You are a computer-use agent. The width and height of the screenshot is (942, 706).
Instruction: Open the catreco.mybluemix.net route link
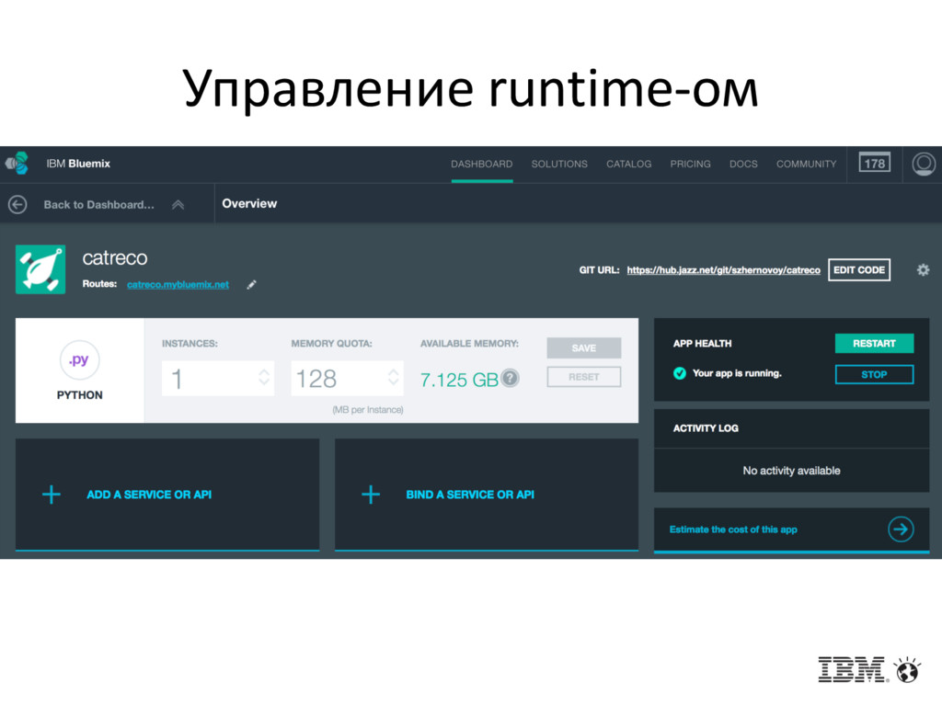pos(178,285)
